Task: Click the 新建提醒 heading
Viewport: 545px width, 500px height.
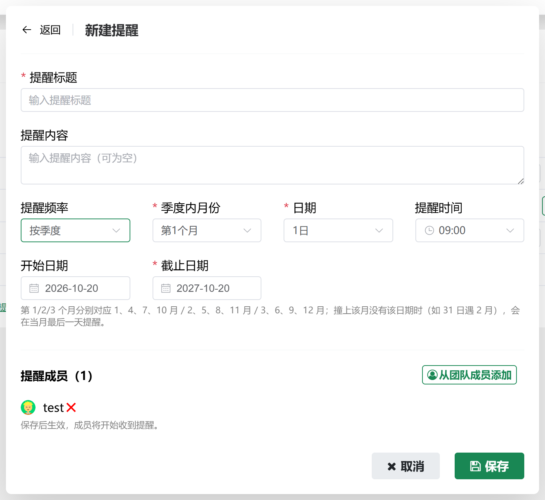Action: [x=111, y=30]
